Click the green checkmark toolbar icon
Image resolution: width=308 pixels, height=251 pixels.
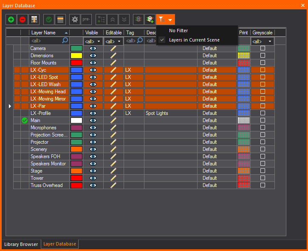pyautogui.click(x=49, y=20)
